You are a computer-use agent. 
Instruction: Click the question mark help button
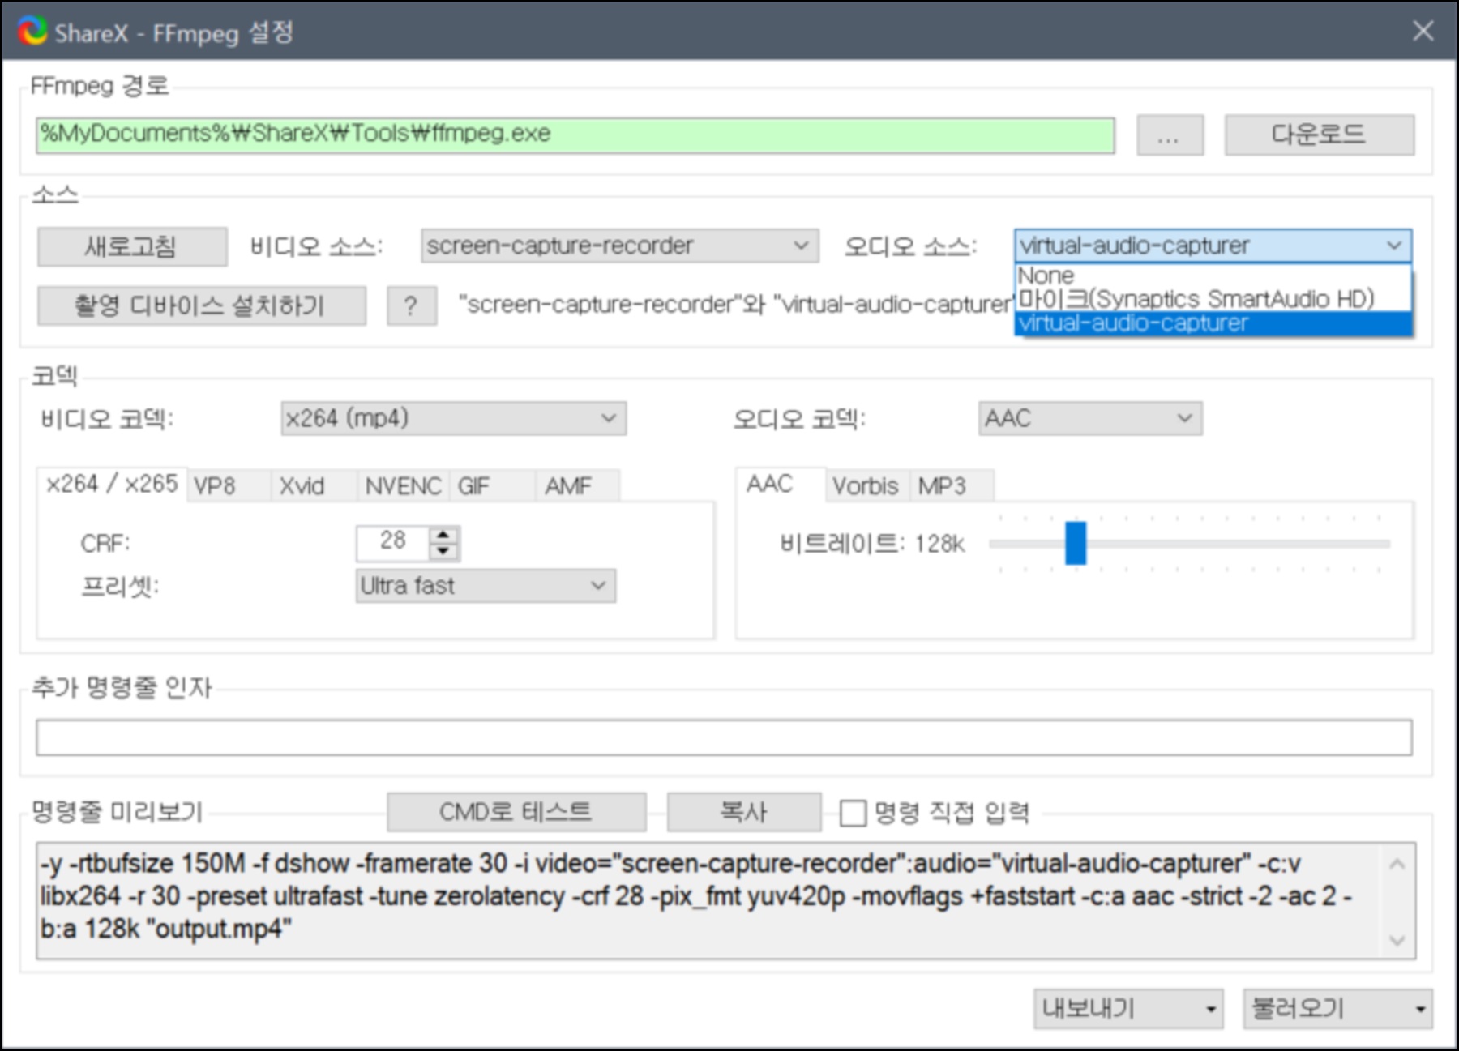point(412,306)
